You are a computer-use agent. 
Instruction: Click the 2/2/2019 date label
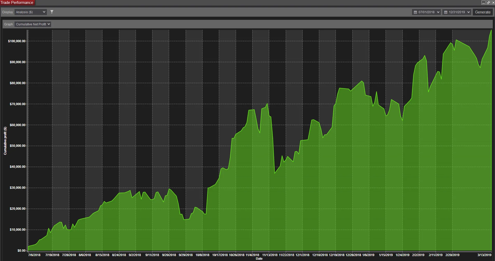click(418, 255)
